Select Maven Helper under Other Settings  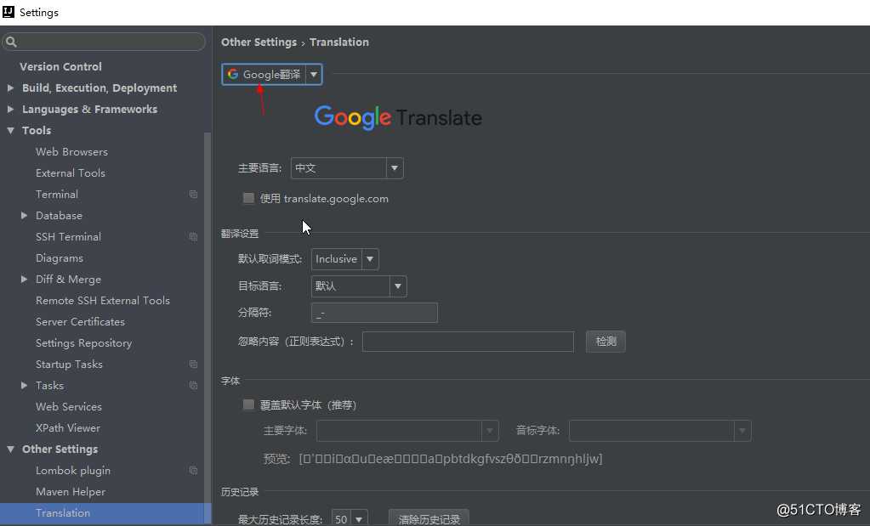point(71,492)
